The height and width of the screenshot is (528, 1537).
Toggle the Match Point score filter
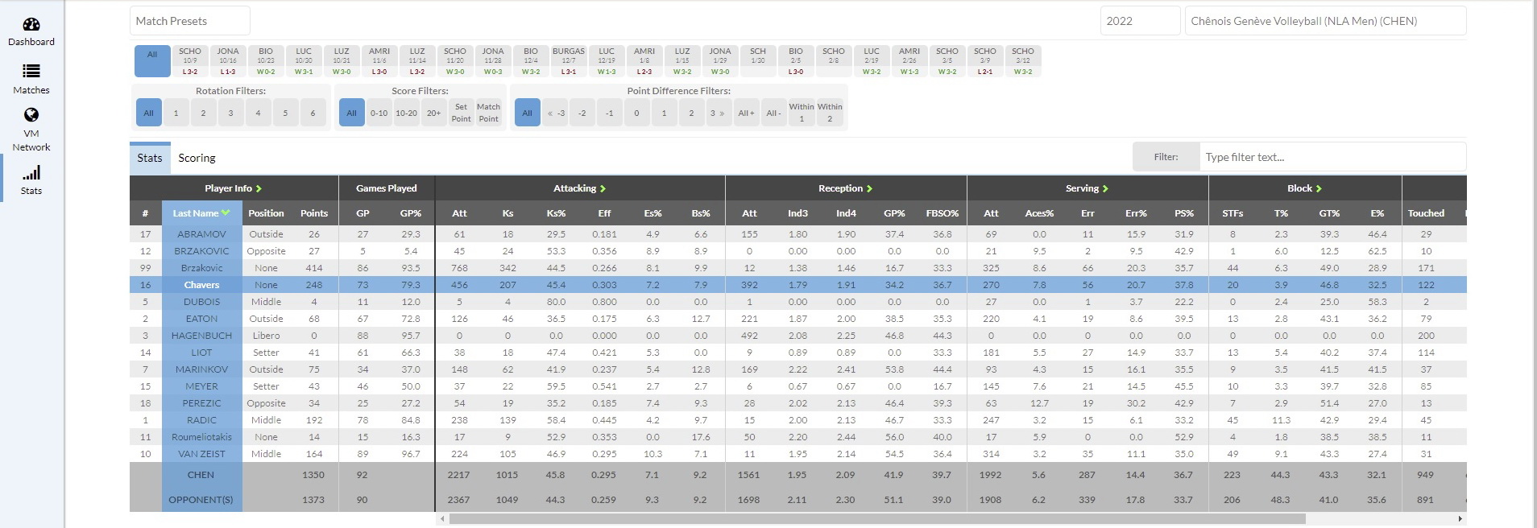[x=488, y=113]
